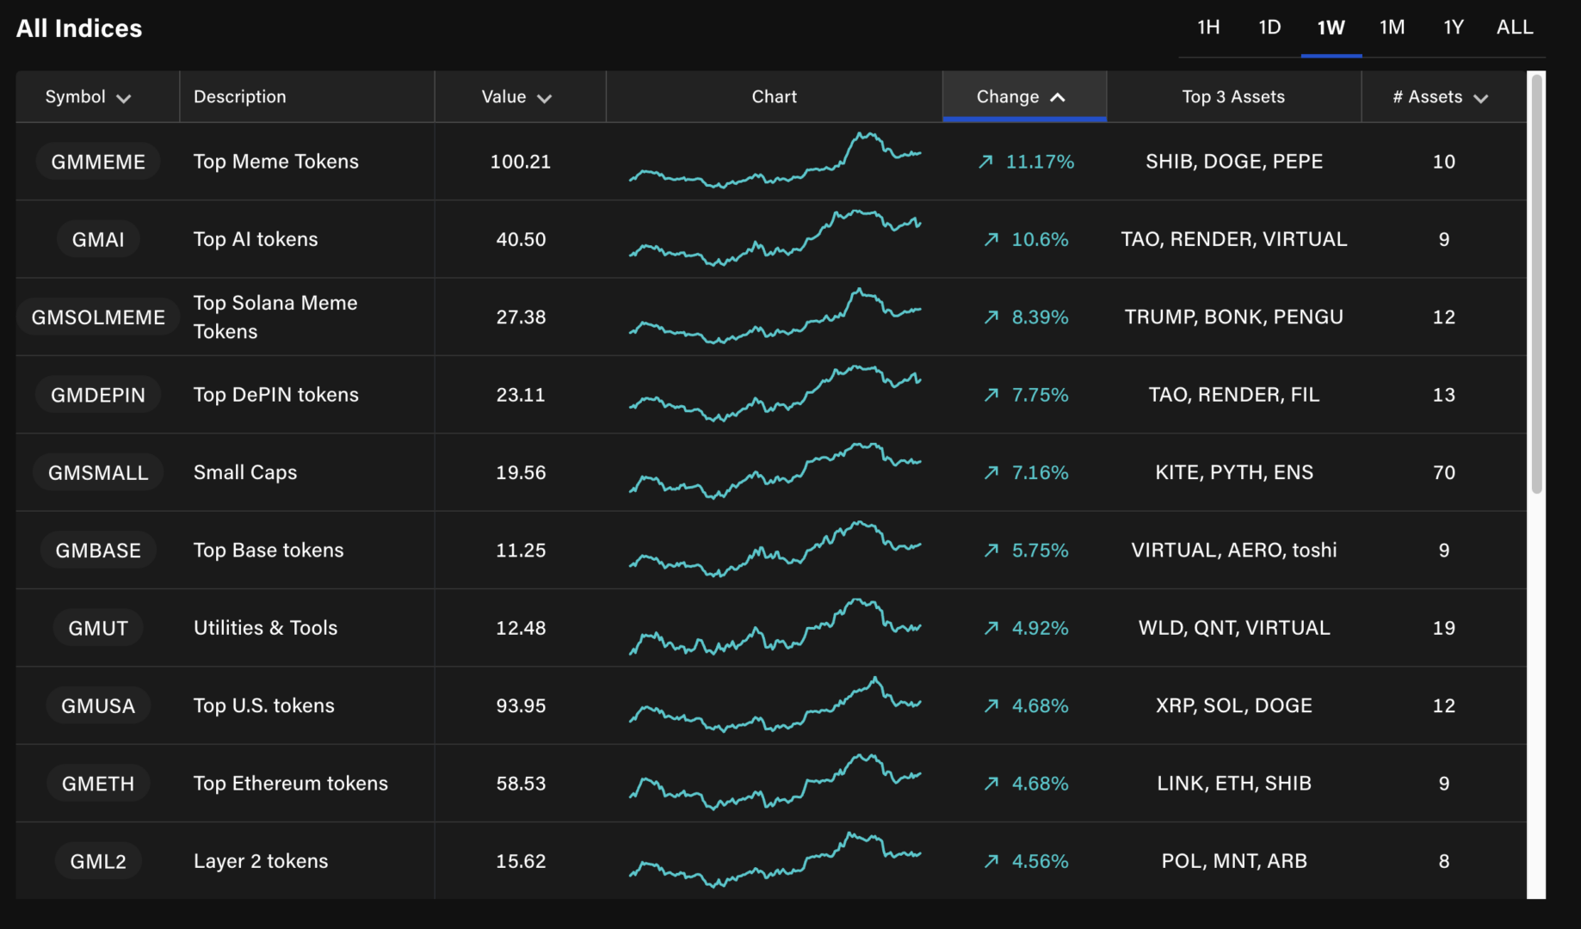Open the # Assets sort chevron
This screenshot has height=929, width=1581.
click(x=1481, y=97)
